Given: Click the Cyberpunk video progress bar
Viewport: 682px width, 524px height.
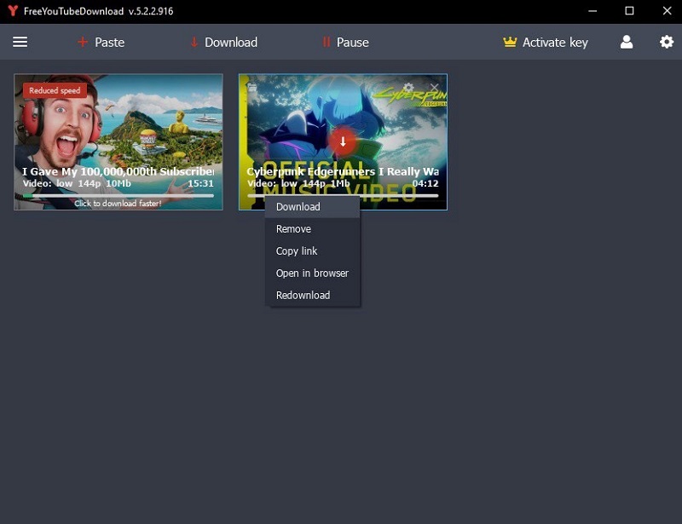Looking at the screenshot, I should (x=343, y=196).
